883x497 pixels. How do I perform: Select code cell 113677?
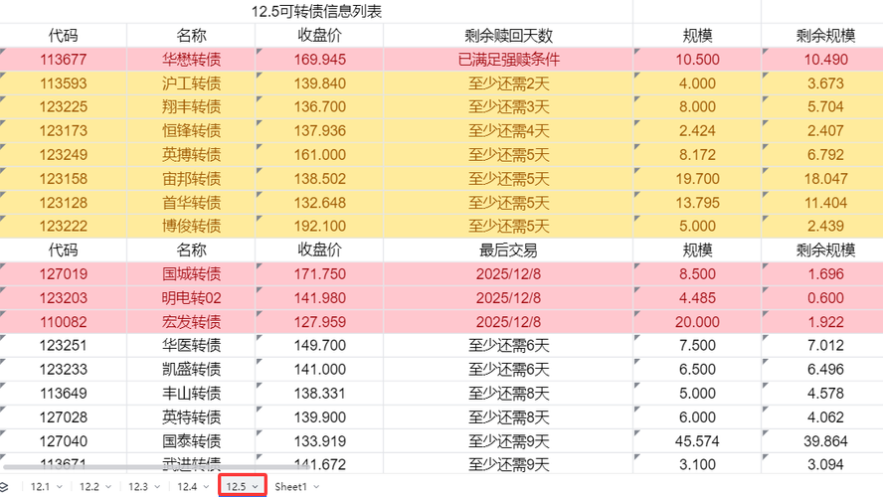pos(63,59)
